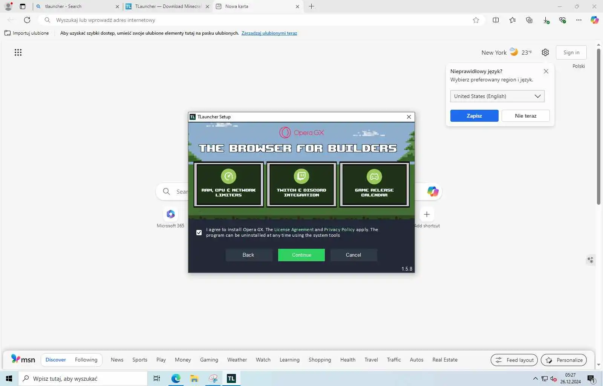Click the Zarządzaj ulubionymi teraz link
The width and height of the screenshot is (603, 386).
tap(269, 33)
